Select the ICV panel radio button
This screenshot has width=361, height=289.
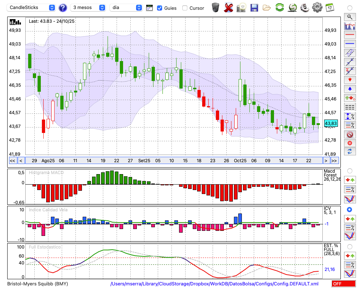(x=349, y=210)
